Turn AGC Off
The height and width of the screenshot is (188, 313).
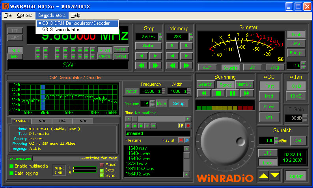pyautogui.click(x=269, y=117)
